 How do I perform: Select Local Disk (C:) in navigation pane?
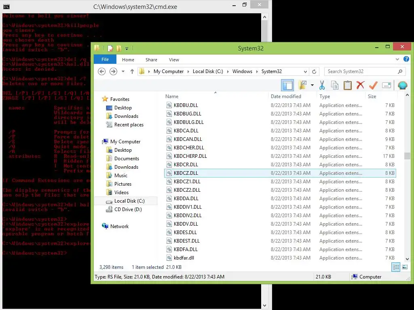point(129,201)
